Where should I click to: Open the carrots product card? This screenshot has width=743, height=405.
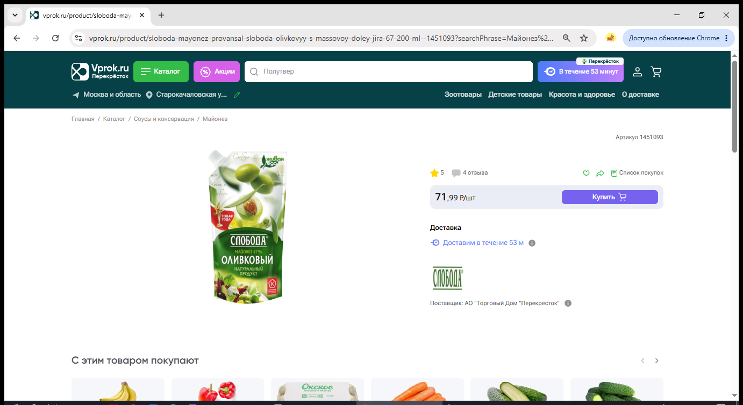coord(417,390)
